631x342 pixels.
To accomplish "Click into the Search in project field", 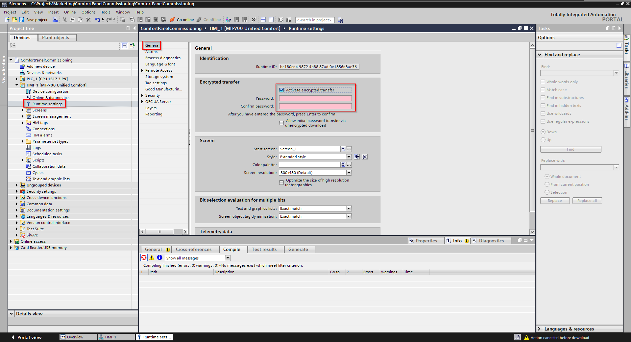I will (x=315, y=20).
